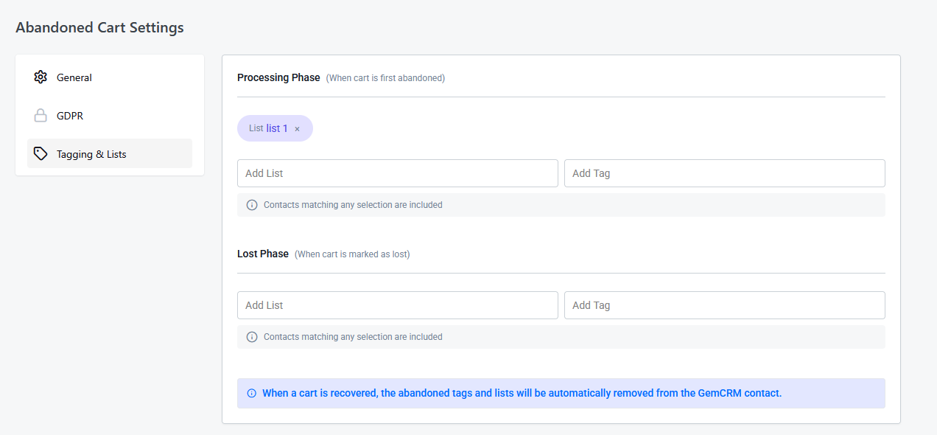Click "When cart is first abandoned" text
The image size is (937, 435).
point(385,78)
